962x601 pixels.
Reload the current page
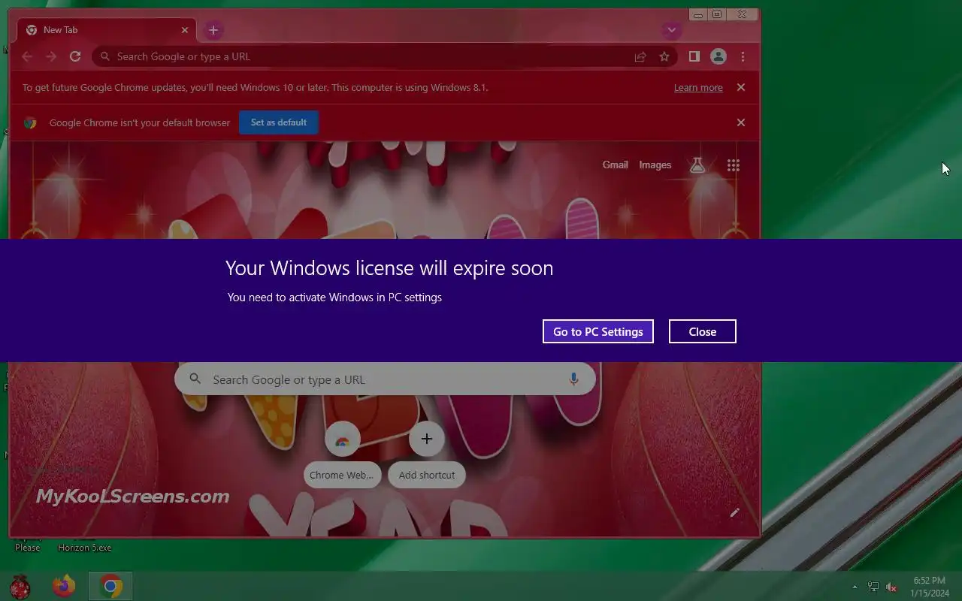point(75,56)
